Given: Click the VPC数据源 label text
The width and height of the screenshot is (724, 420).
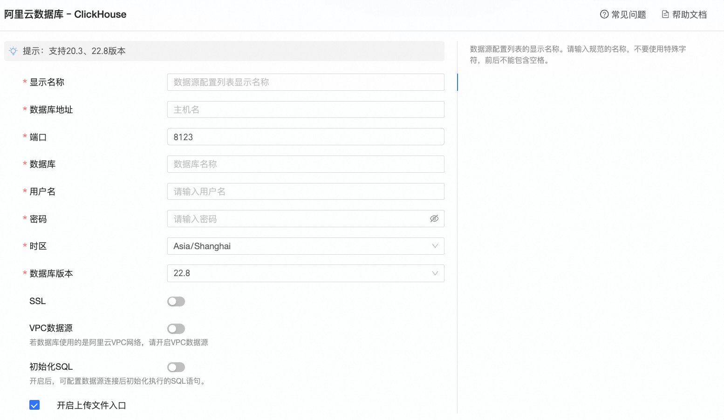Looking at the screenshot, I should point(51,328).
